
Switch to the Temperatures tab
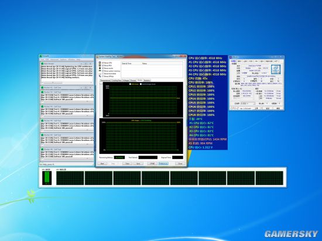tap(105, 80)
